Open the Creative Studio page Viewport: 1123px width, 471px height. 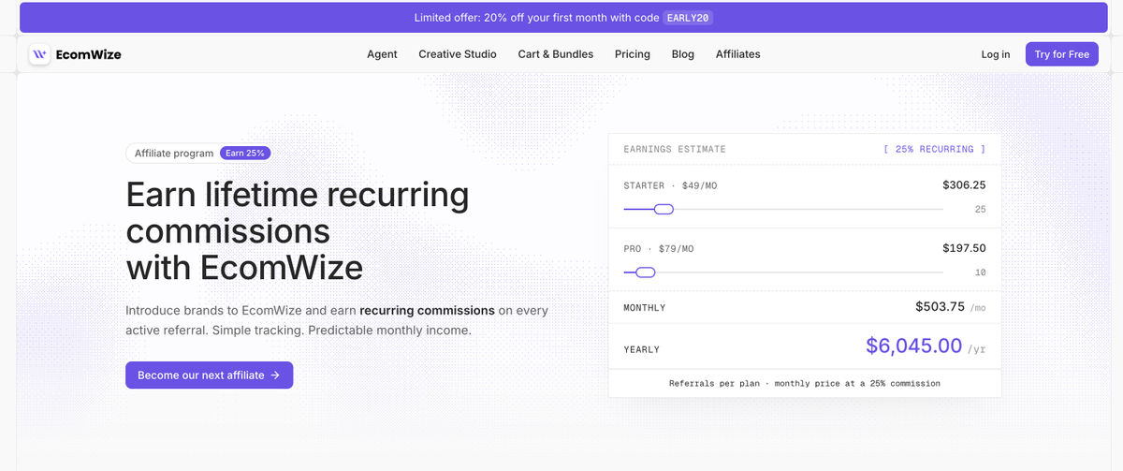458,54
